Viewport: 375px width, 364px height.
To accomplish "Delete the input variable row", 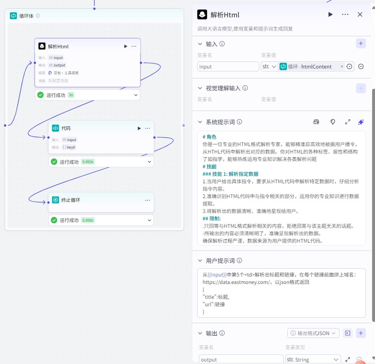I will [x=361, y=66].
